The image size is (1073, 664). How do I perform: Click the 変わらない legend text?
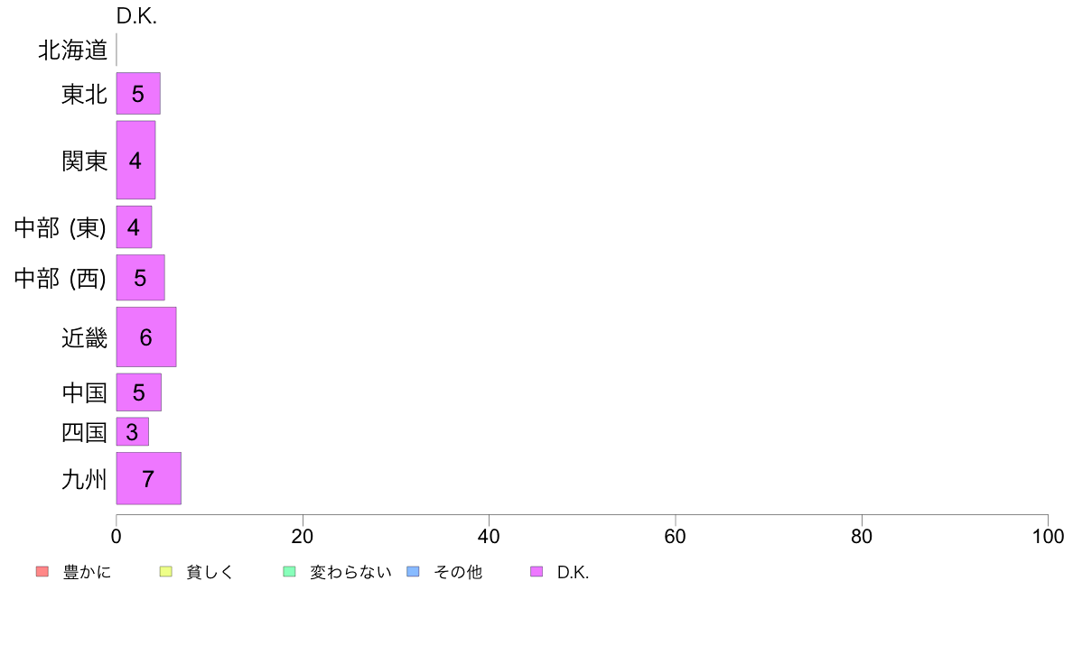pyautogui.click(x=350, y=572)
